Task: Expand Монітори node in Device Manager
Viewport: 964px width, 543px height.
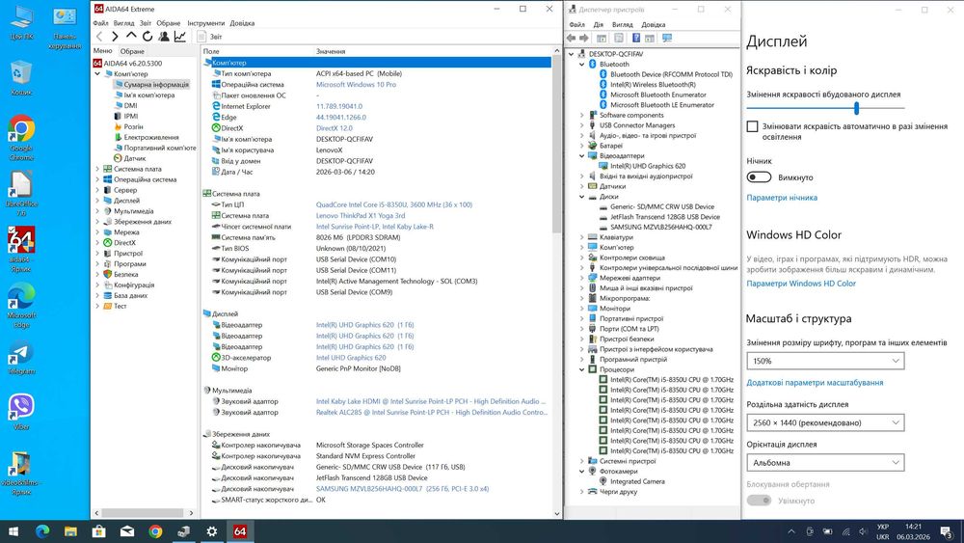Action: tap(581, 309)
